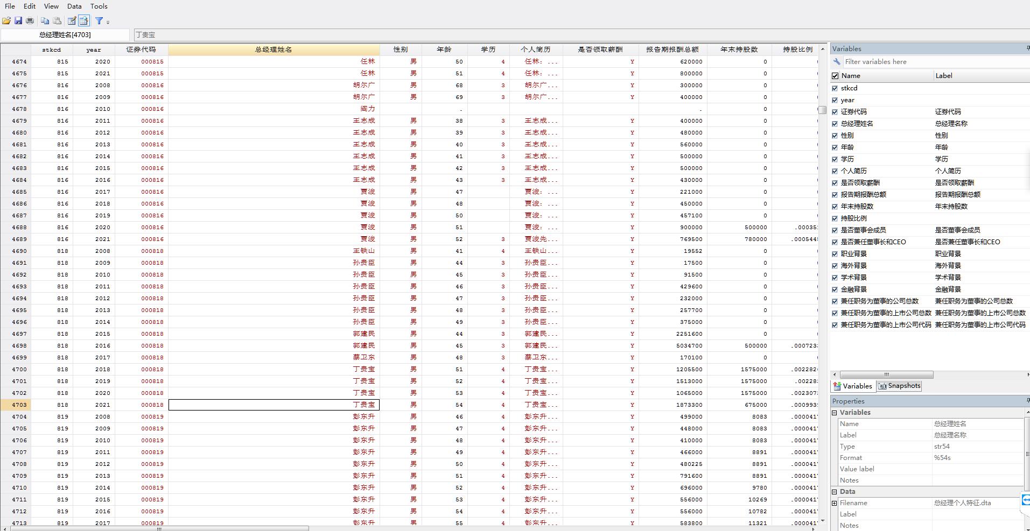Click the Variables list horizontal scrollbar thumb

pyautogui.click(x=886, y=374)
